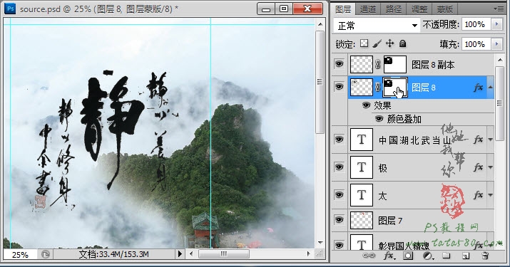The image size is (510, 267).
Task: Hide the 图层 8 layer
Action: 339,87
